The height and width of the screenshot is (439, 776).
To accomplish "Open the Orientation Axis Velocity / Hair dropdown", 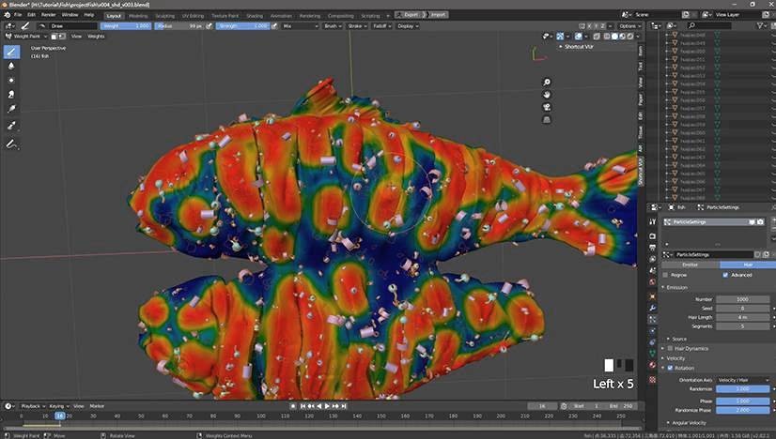I will (743, 380).
